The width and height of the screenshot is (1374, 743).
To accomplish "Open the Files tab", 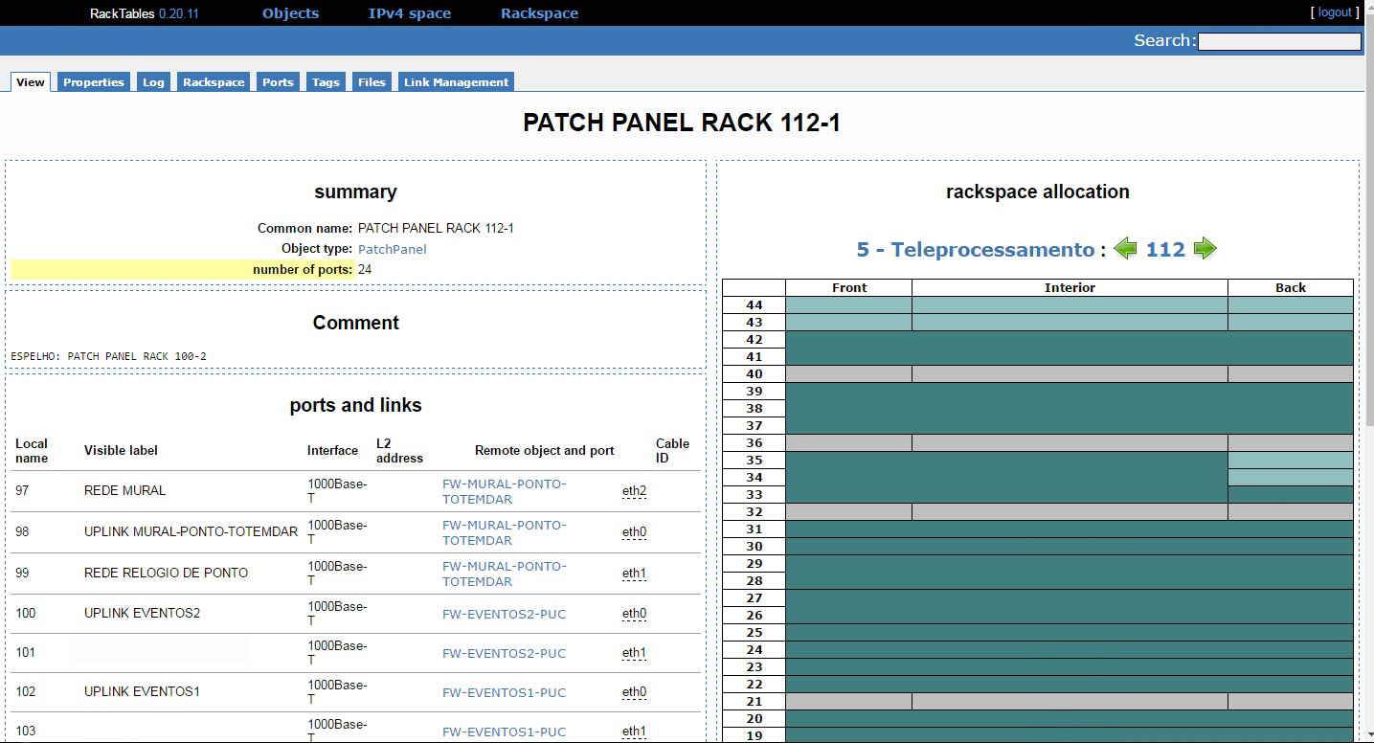I will pyautogui.click(x=372, y=82).
